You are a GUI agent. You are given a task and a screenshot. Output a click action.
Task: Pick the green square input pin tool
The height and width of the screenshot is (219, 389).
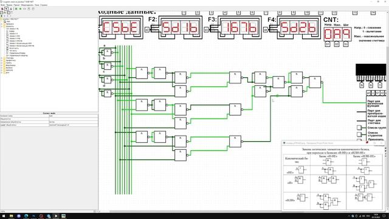tap(16, 9)
